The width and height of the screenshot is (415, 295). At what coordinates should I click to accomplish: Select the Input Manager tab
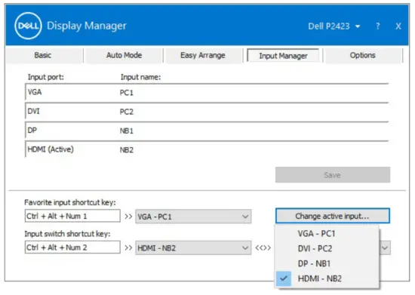click(283, 56)
